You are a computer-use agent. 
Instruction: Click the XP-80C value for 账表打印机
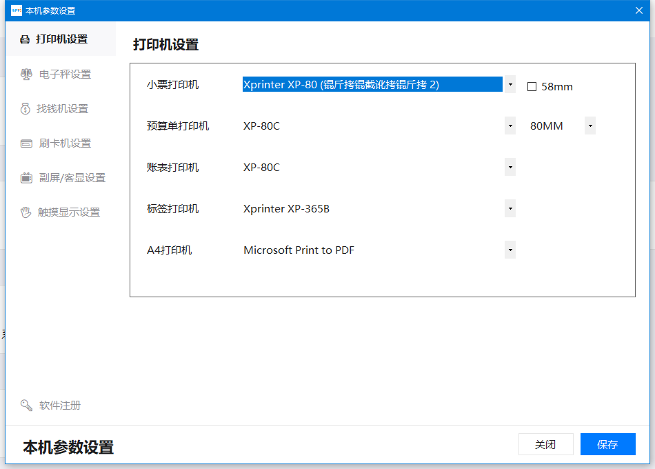click(x=261, y=167)
